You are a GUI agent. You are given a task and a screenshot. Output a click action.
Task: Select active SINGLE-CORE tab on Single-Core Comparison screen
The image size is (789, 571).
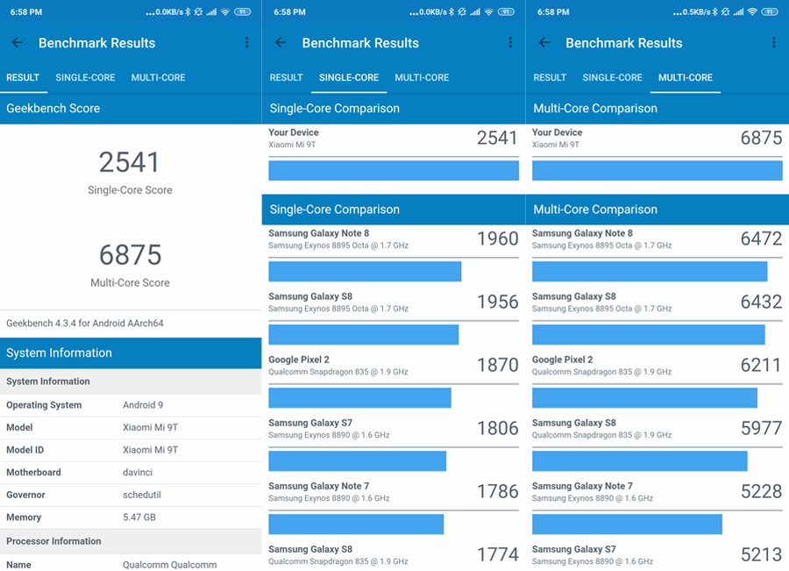click(x=349, y=77)
